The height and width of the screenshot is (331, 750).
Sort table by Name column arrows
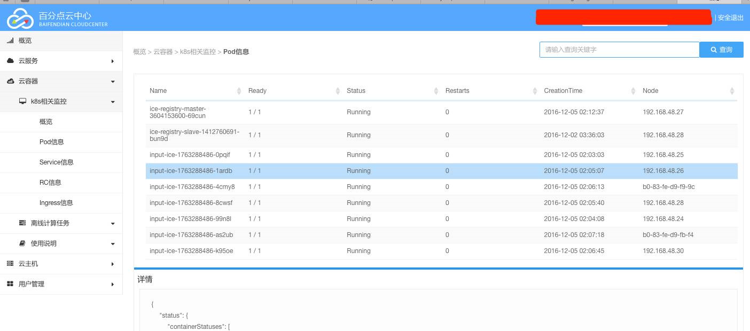(x=239, y=91)
